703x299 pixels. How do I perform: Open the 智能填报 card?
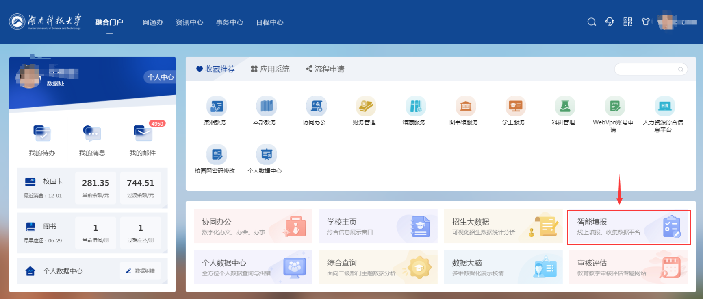[629, 227]
